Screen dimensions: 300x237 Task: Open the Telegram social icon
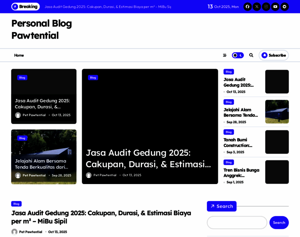[x=285, y=7]
